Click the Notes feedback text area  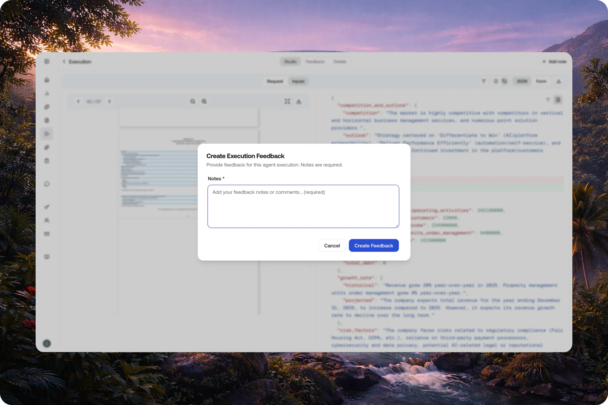303,206
